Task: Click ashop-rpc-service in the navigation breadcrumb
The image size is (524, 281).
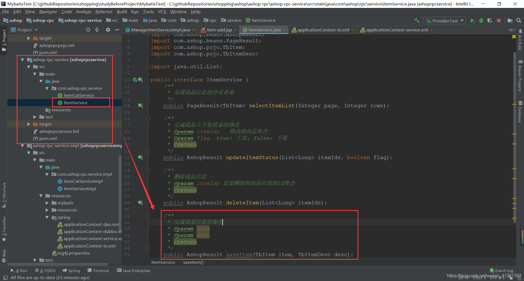Action: point(83,20)
